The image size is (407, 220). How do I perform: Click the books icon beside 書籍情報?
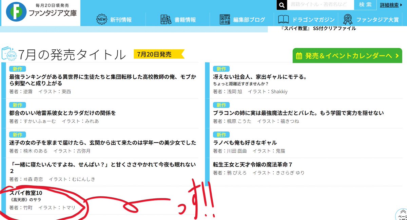coord(166,20)
